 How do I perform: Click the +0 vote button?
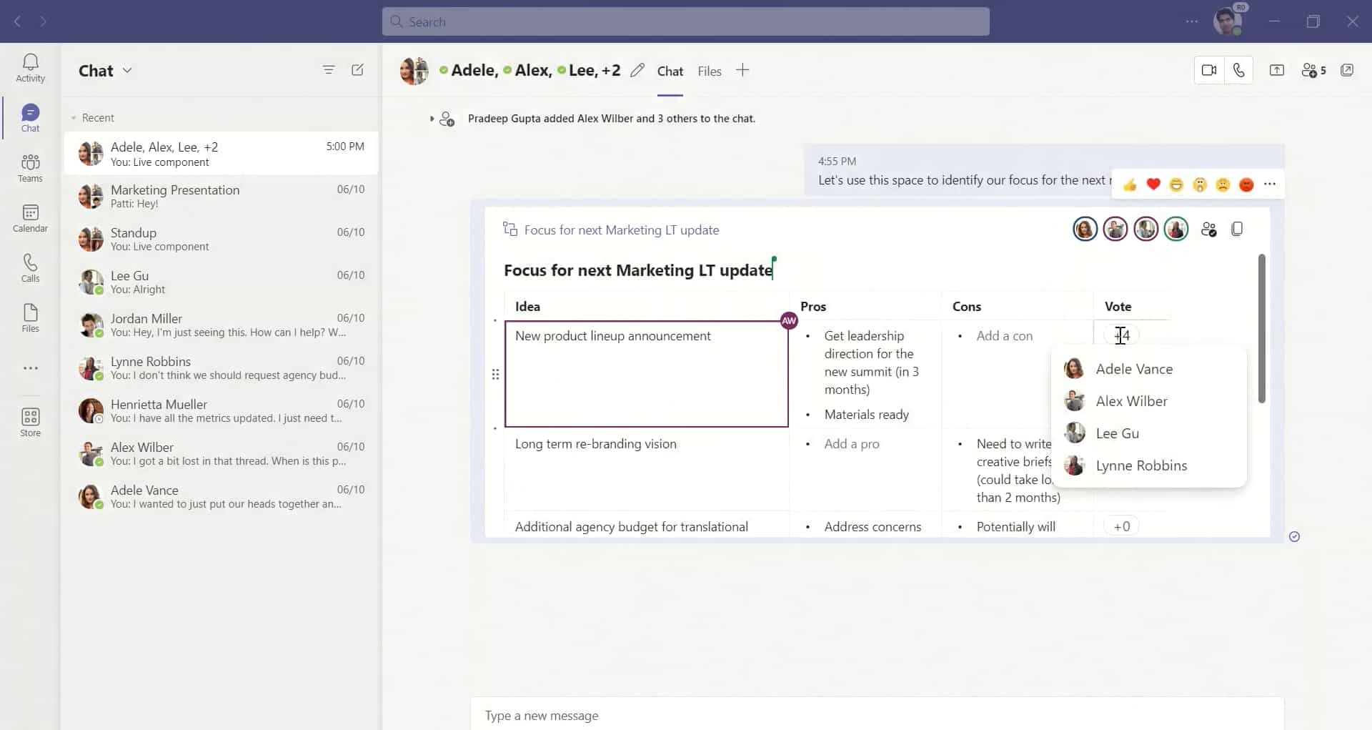pos(1121,526)
